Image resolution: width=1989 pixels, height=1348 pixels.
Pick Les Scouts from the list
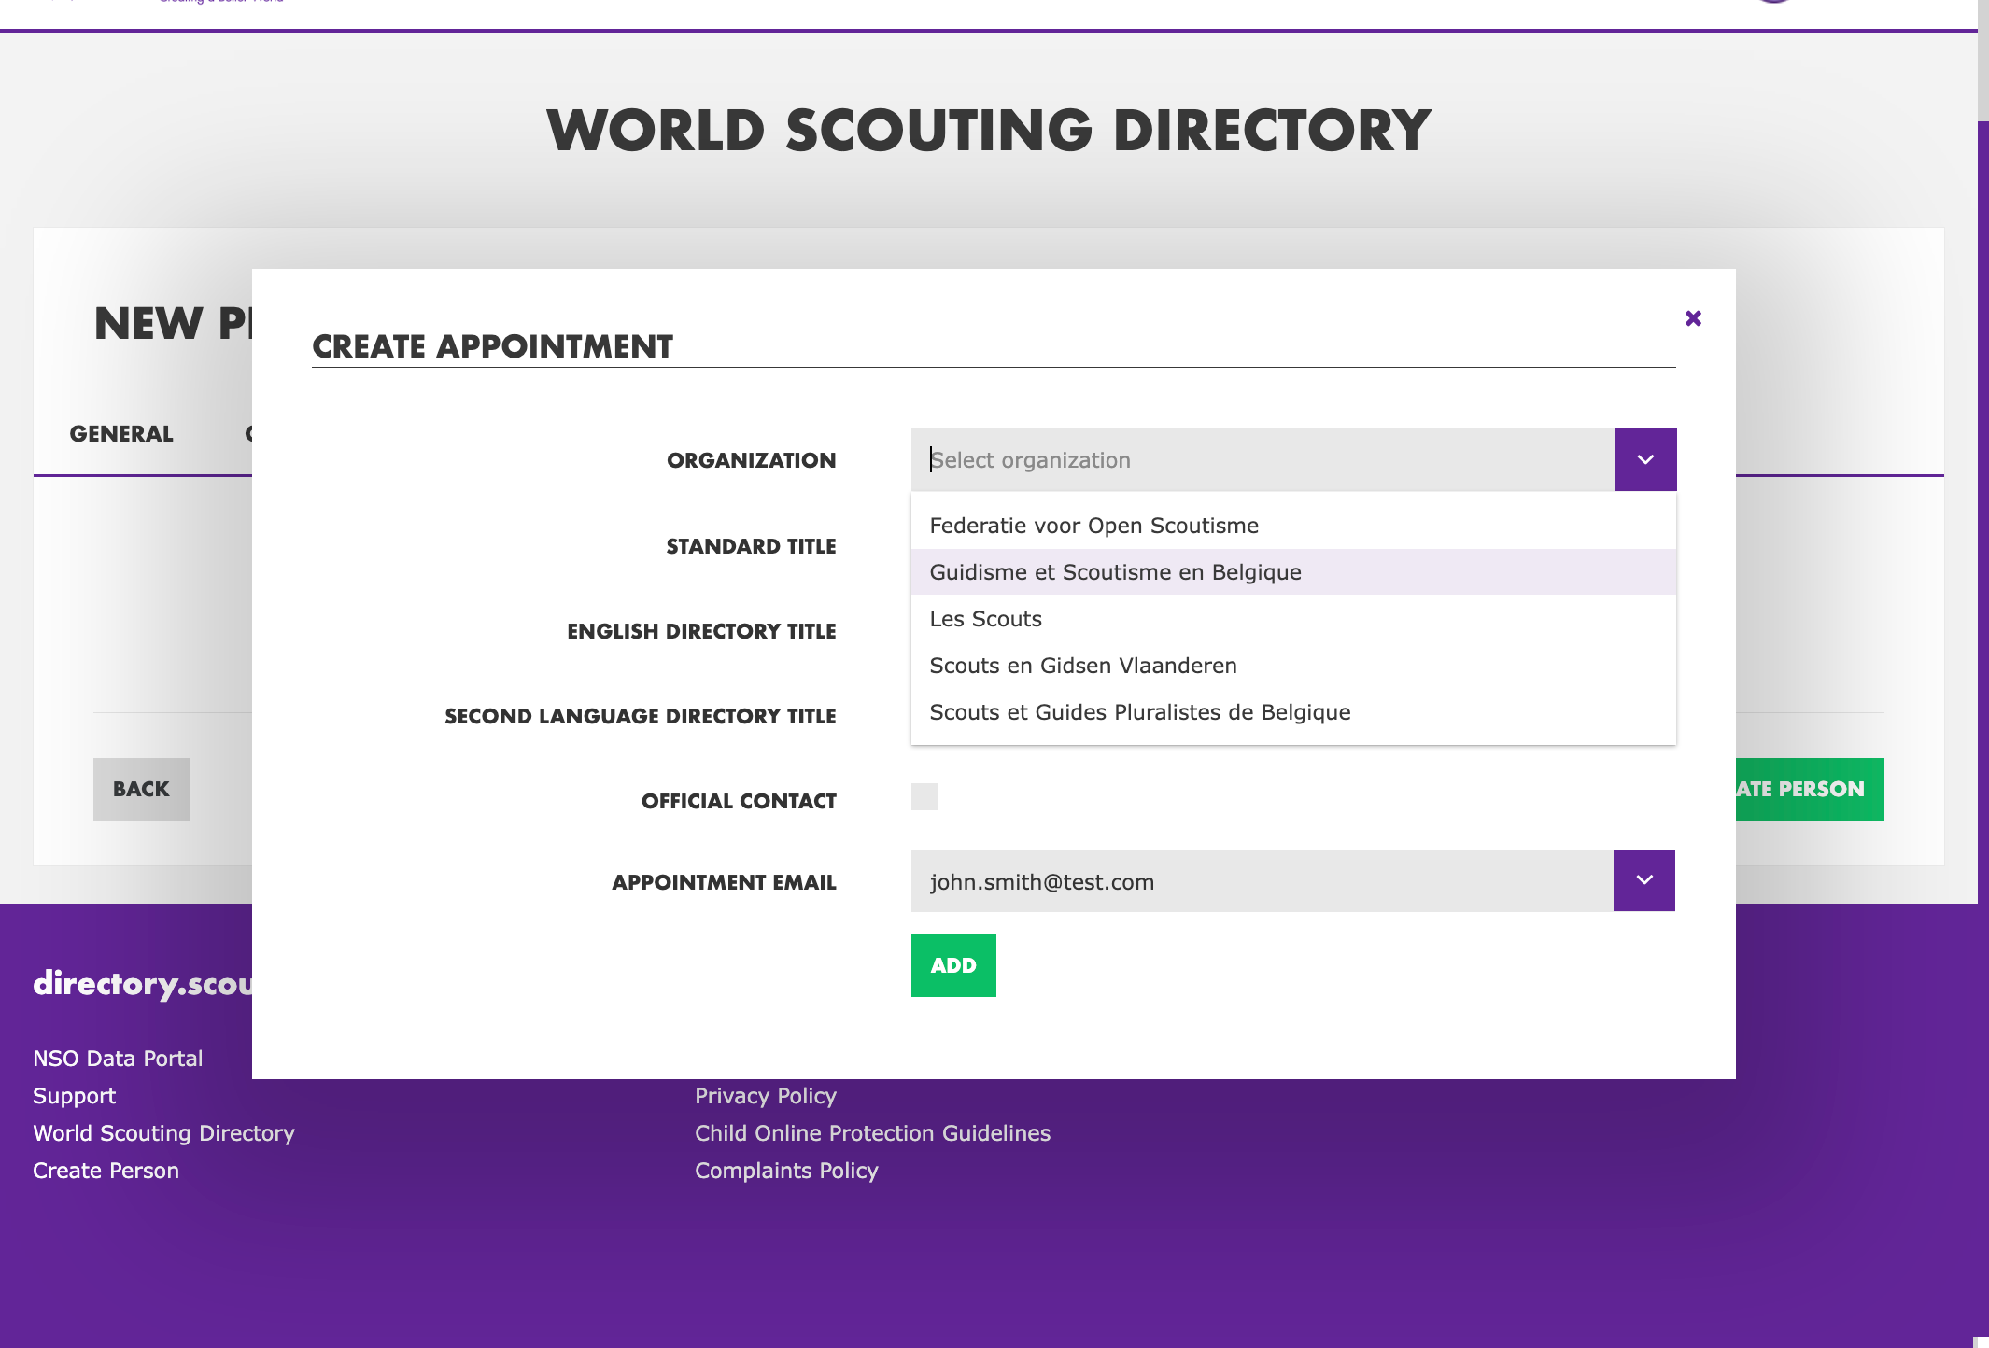(x=1293, y=619)
